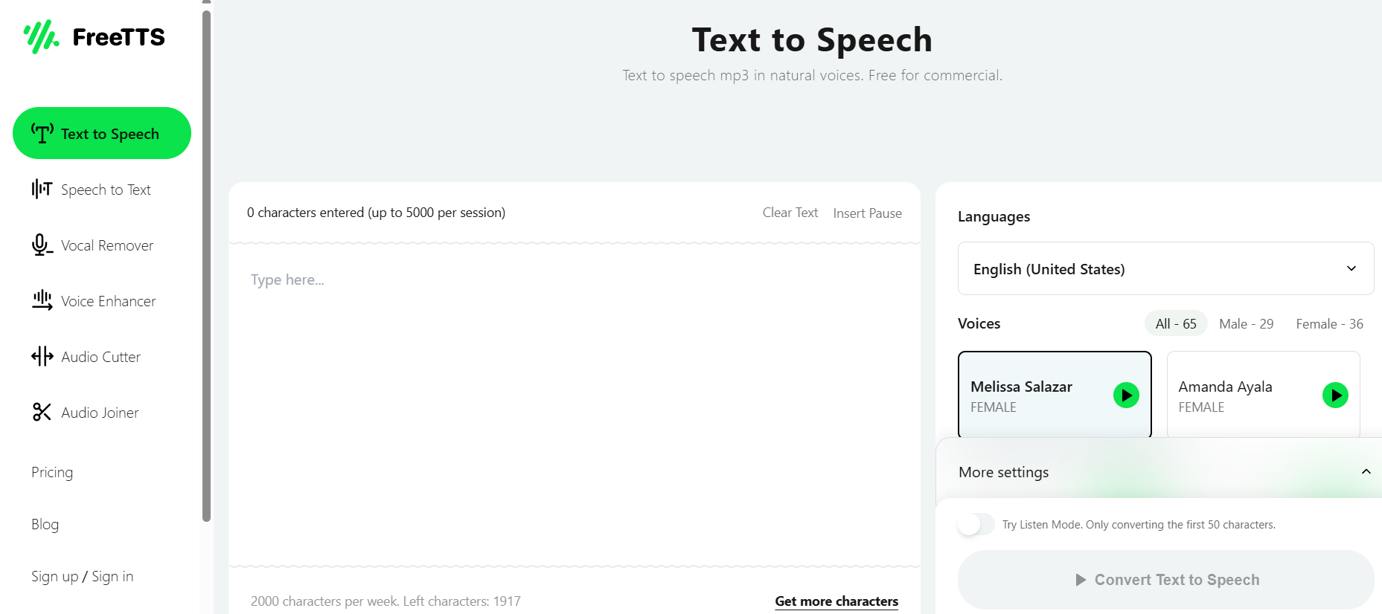The width and height of the screenshot is (1382, 614).
Task: Select the Melissa Salazar voice card
Action: [1055, 395]
